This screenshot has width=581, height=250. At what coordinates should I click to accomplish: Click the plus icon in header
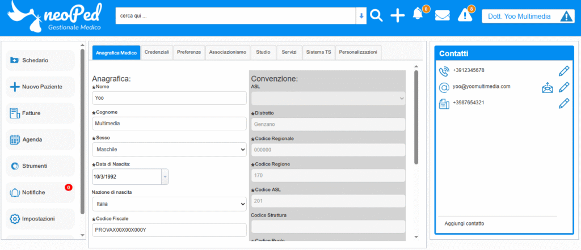click(x=398, y=16)
